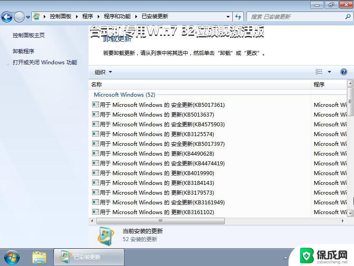Open 卸载程序 link in sidebar
The height and width of the screenshot is (266, 354).
23,51
